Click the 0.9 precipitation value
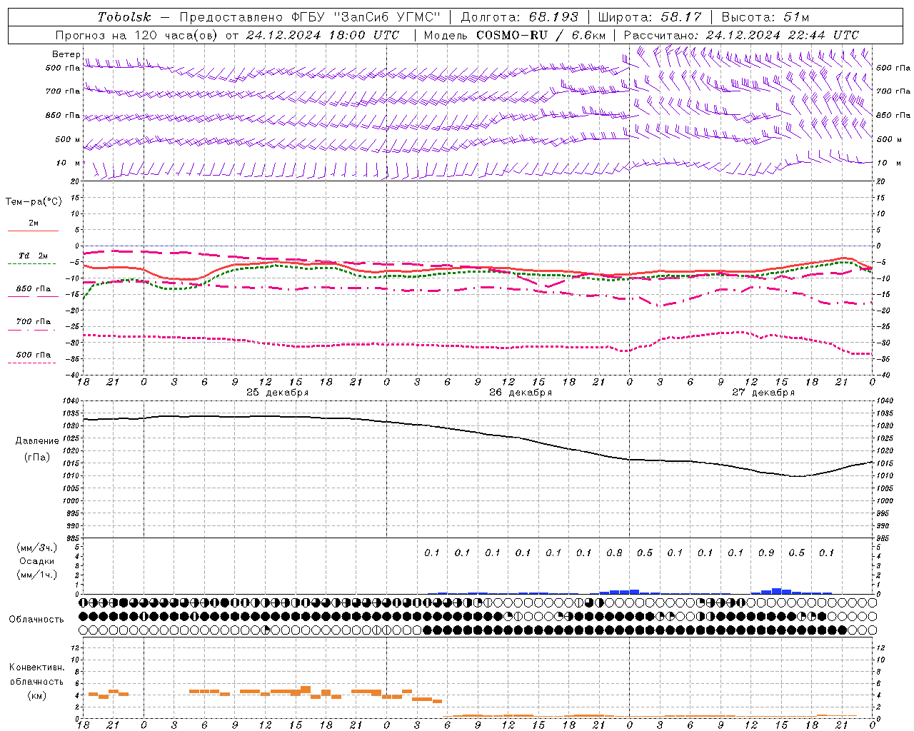This screenshot has width=914, height=731. coord(766,553)
